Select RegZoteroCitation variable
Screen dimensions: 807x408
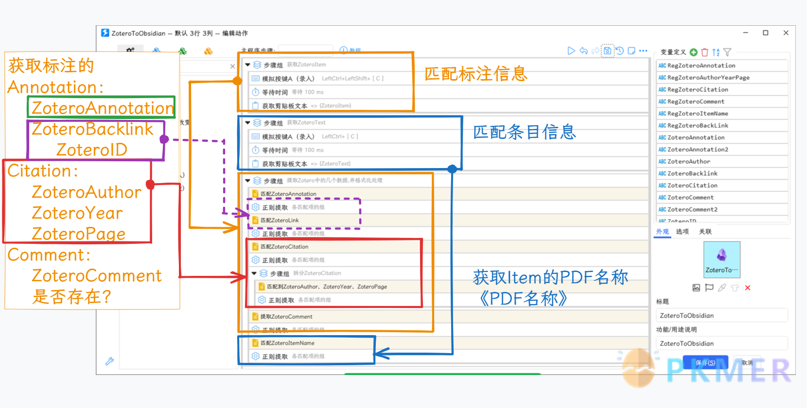coord(721,90)
